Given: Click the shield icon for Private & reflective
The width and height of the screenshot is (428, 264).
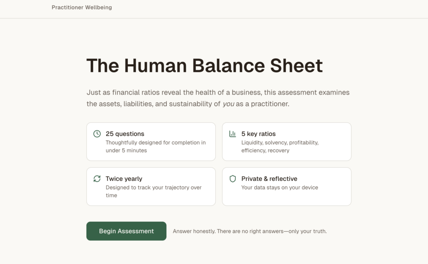Looking at the screenshot, I should click(x=232, y=179).
